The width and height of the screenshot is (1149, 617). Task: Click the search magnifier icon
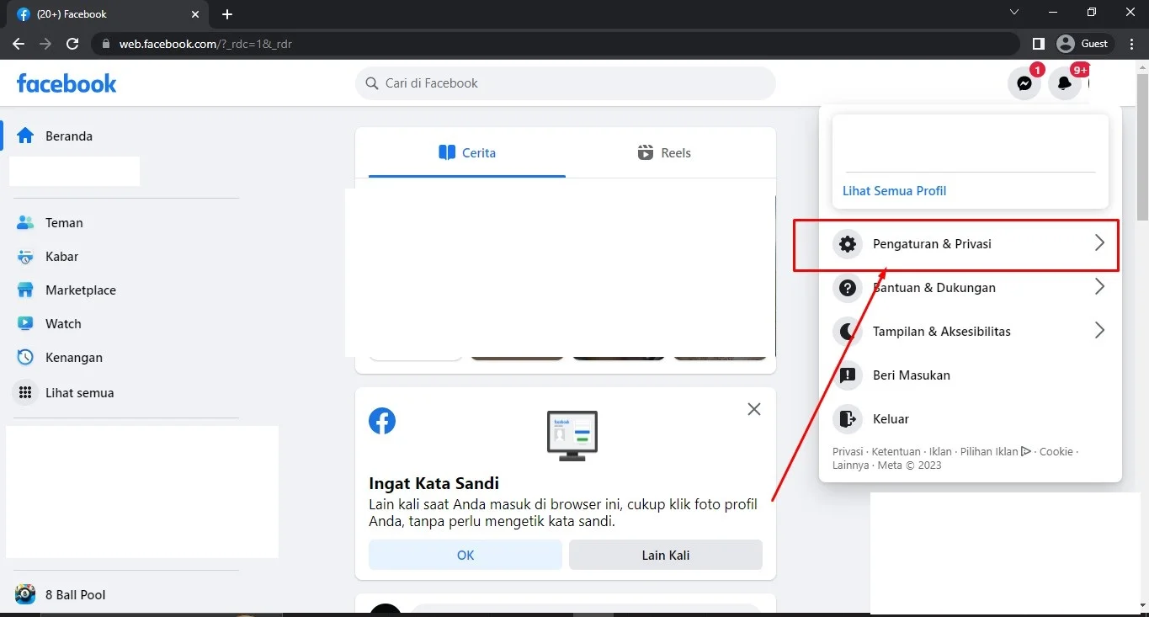point(371,83)
